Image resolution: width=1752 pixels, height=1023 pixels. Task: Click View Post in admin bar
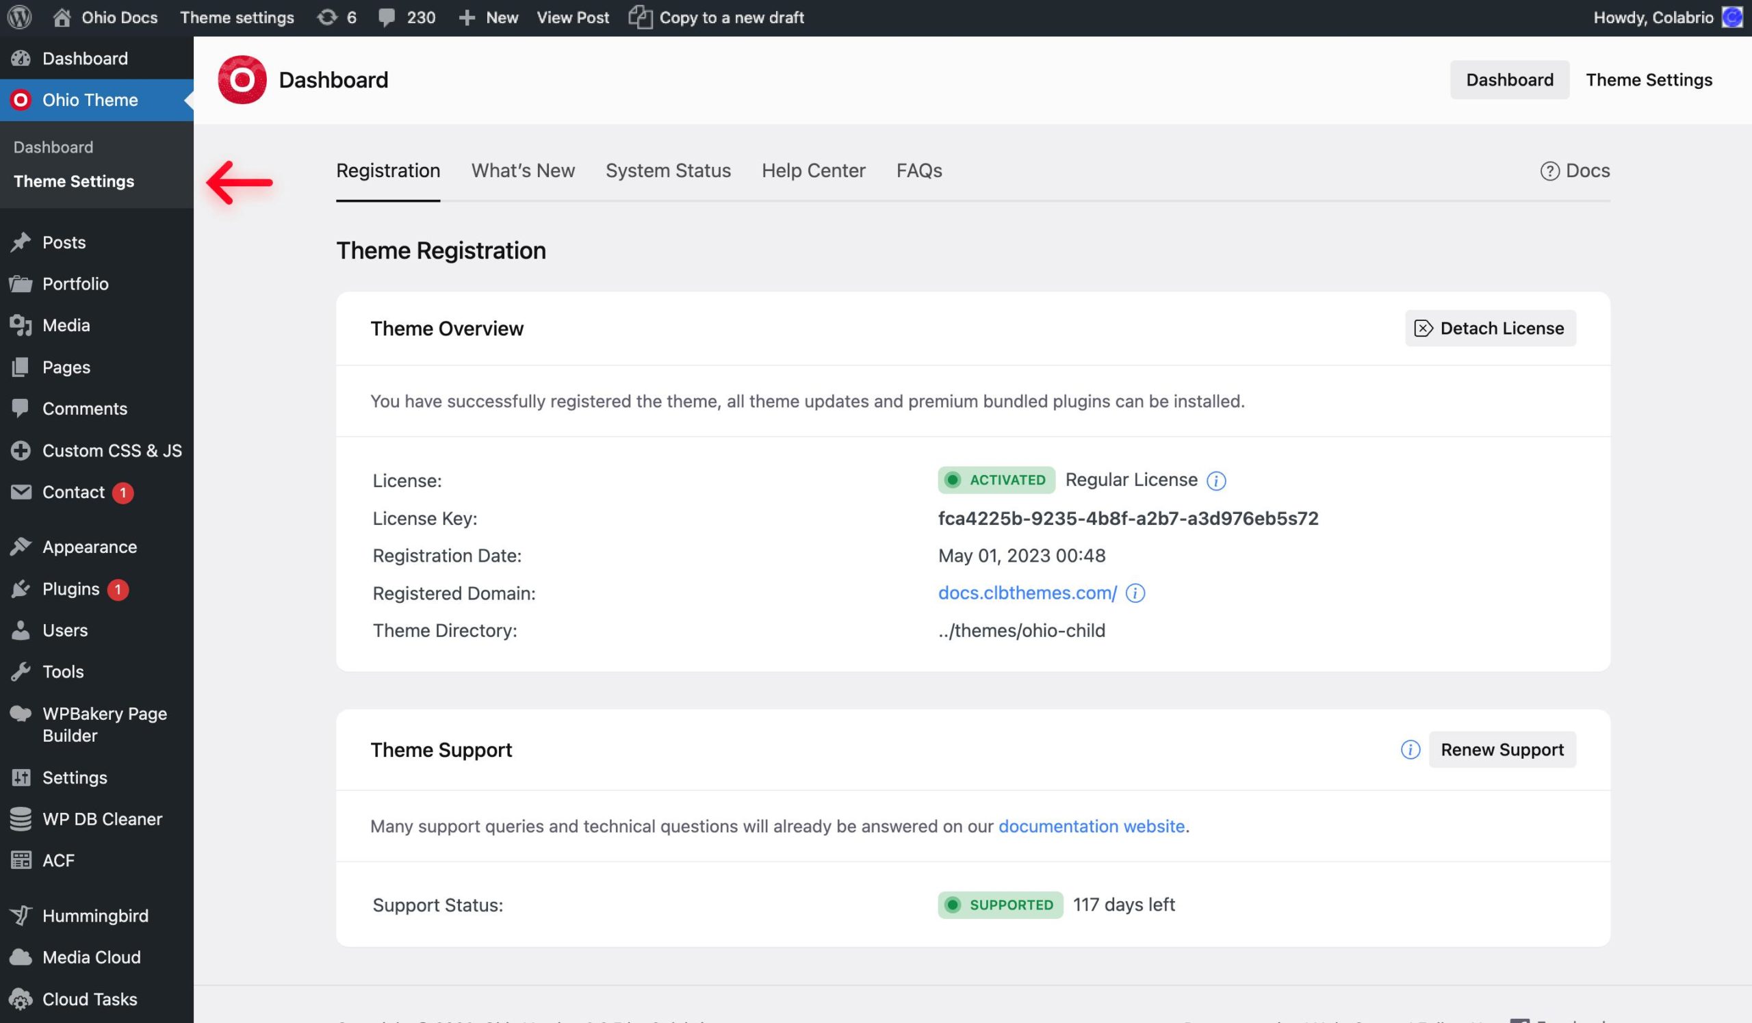(573, 17)
